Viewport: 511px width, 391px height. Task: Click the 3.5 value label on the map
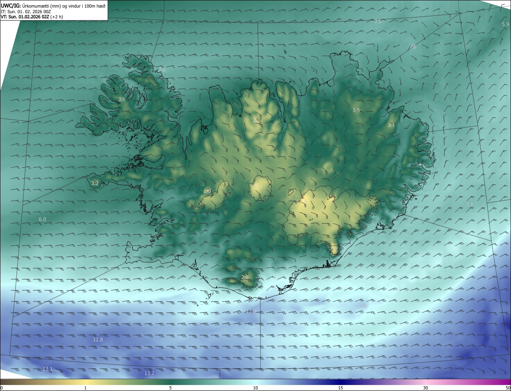pos(356,110)
